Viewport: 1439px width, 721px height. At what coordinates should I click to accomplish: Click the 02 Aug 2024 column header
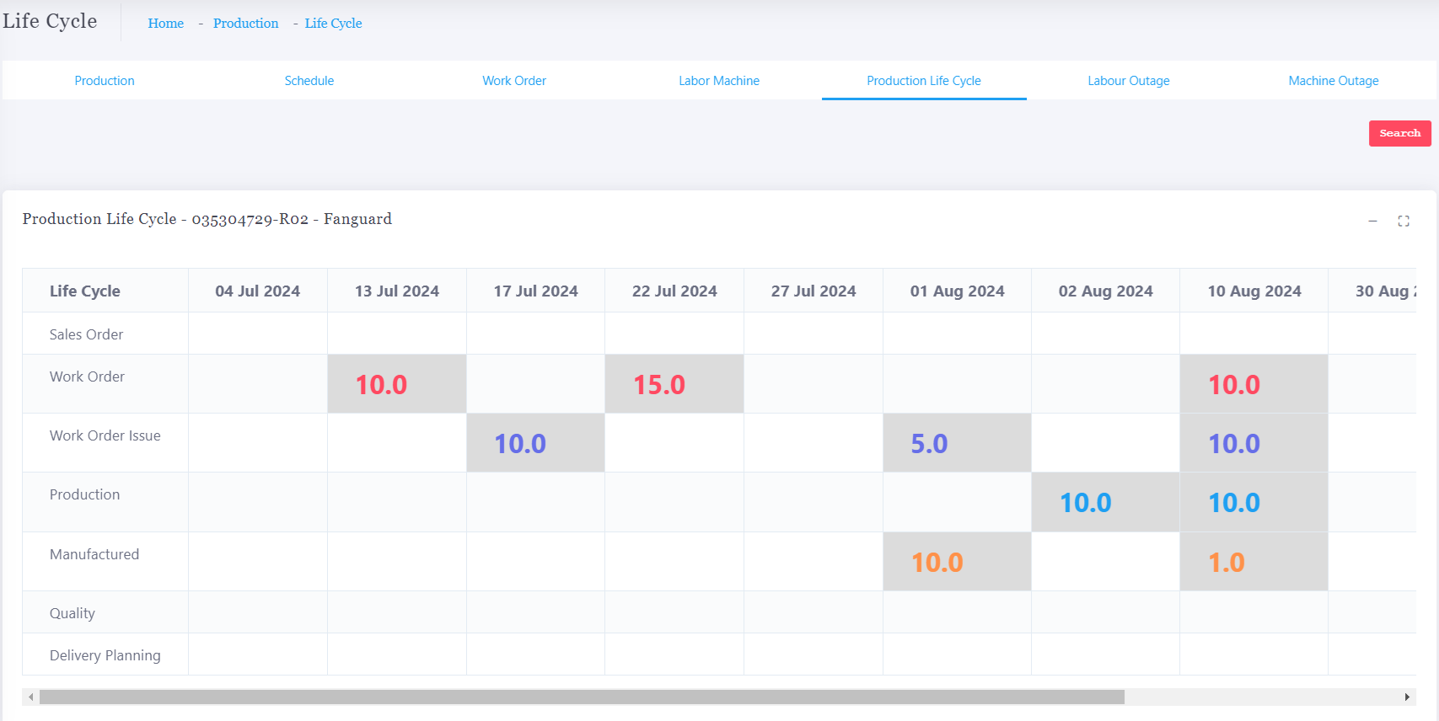(x=1106, y=291)
